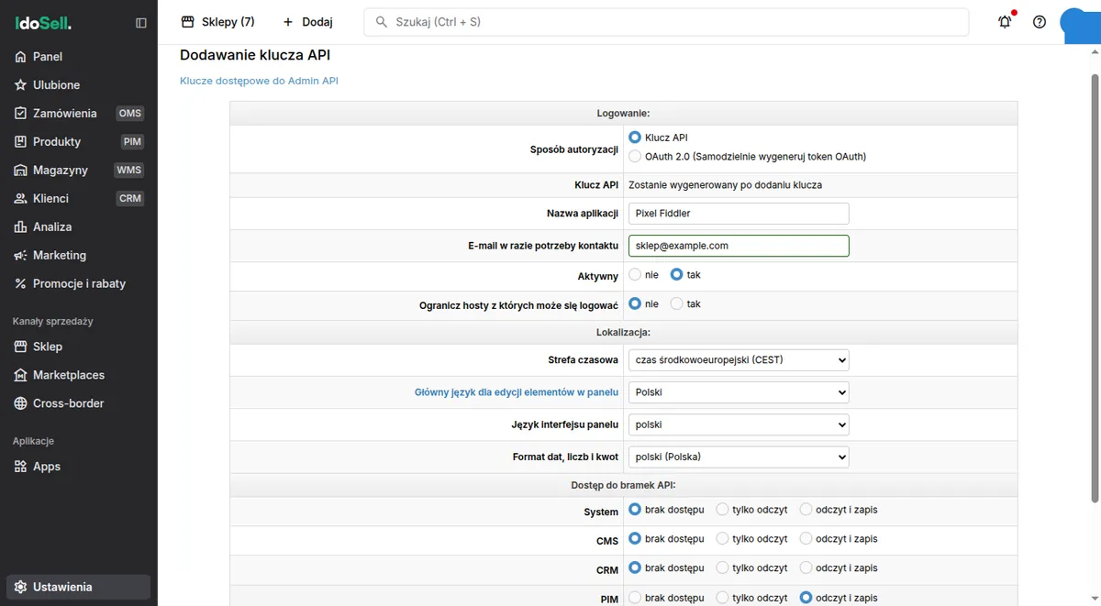Set Aktywny to nie

point(635,275)
